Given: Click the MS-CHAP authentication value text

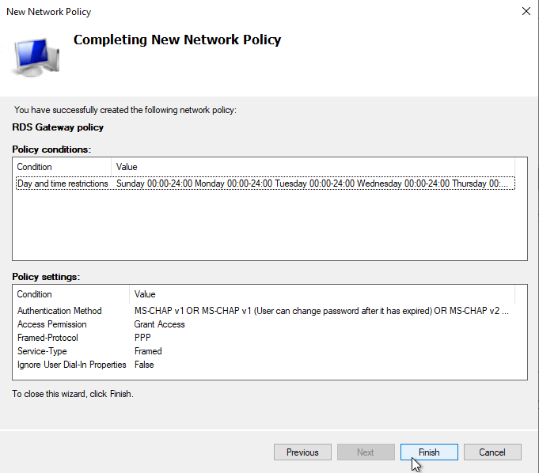Looking at the screenshot, I should [321, 311].
